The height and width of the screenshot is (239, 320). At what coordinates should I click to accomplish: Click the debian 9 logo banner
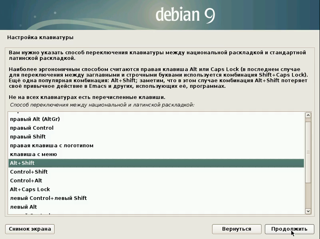(x=185, y=15)
